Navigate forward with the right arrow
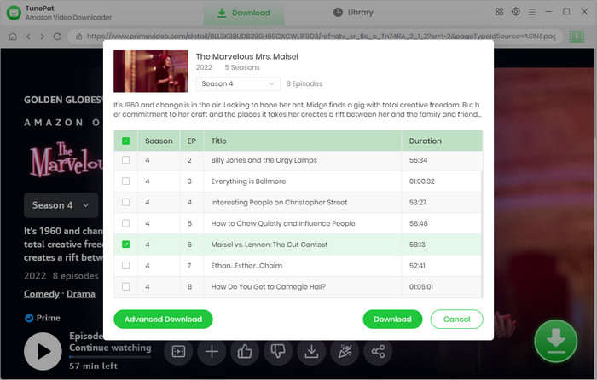 (43, 37)
